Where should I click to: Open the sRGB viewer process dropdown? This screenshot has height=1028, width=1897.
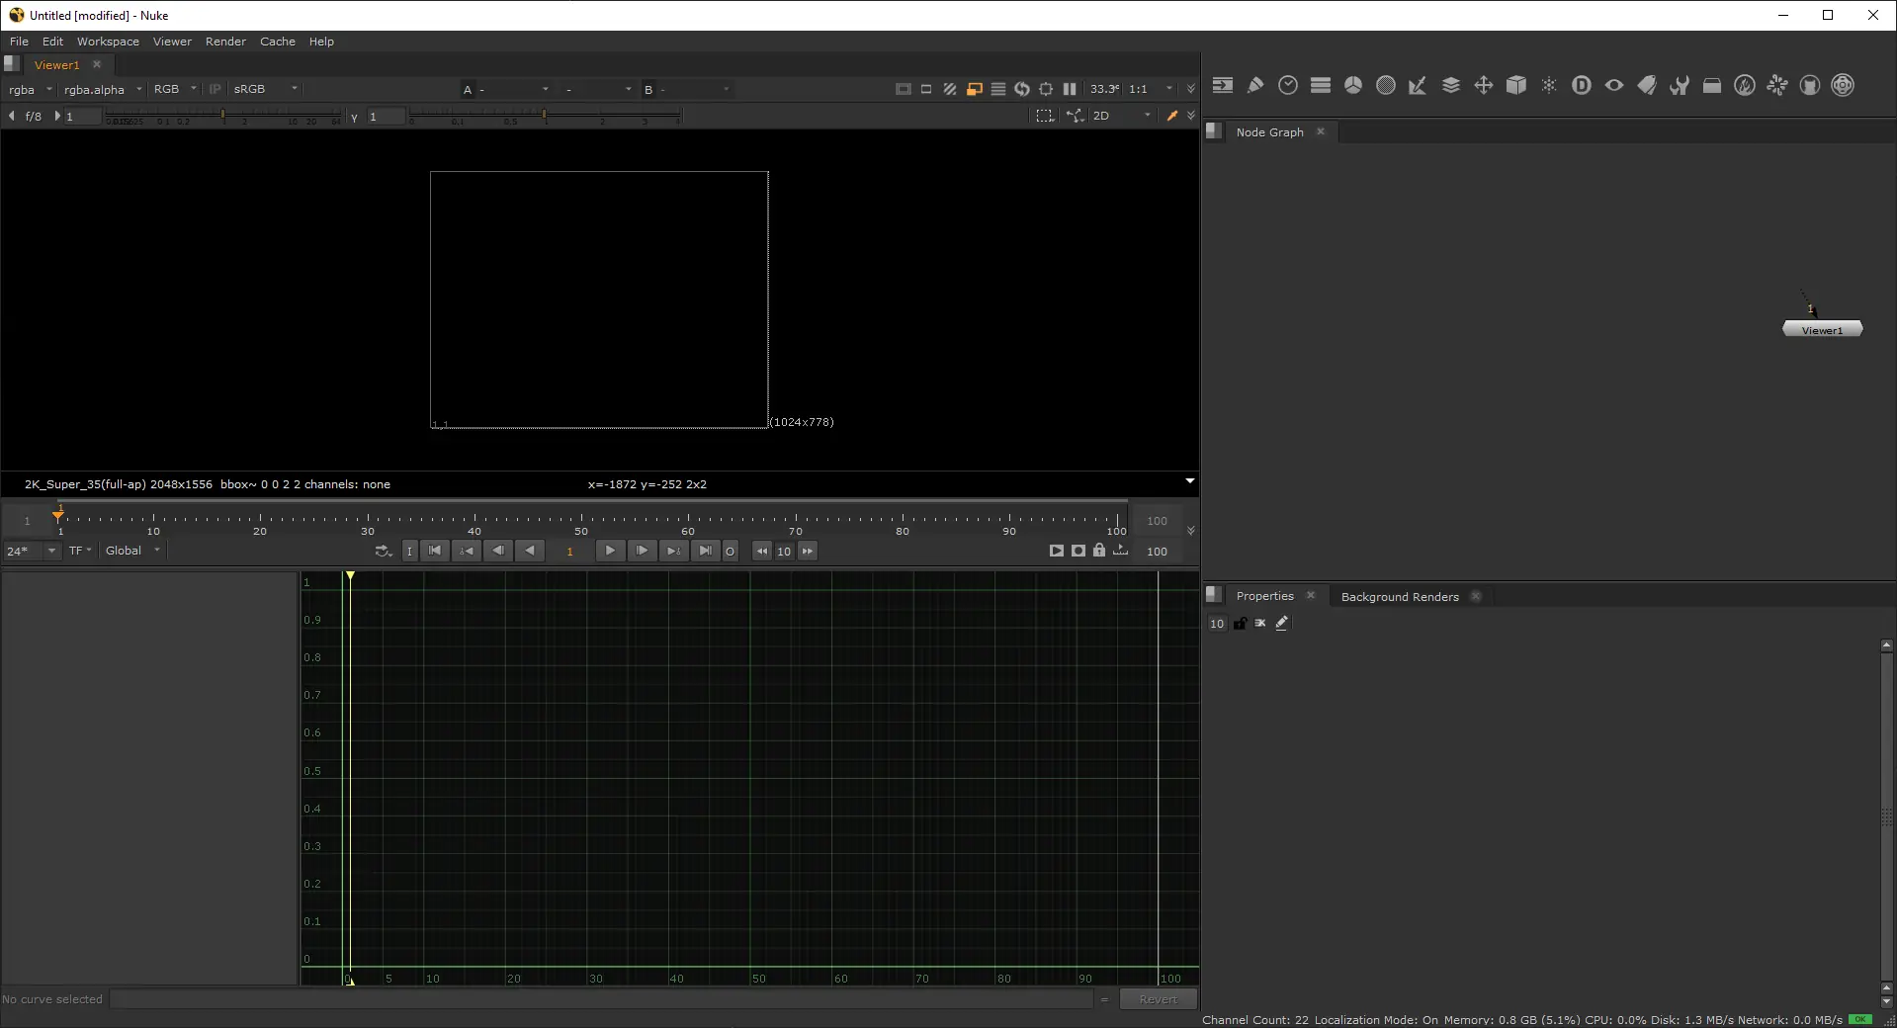point(265,89)
